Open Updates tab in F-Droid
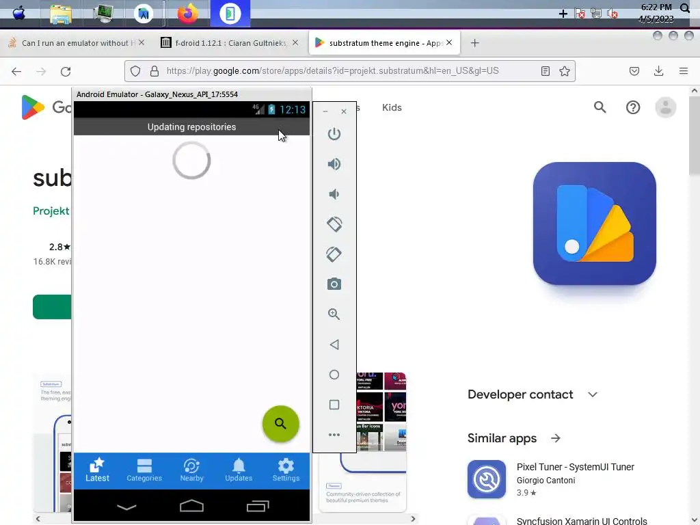This screenshot has width=700, height=525. coord(239,470)
